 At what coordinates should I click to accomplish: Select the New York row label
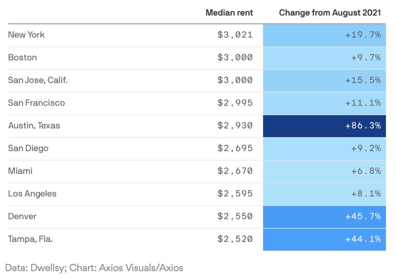(26, 35)
